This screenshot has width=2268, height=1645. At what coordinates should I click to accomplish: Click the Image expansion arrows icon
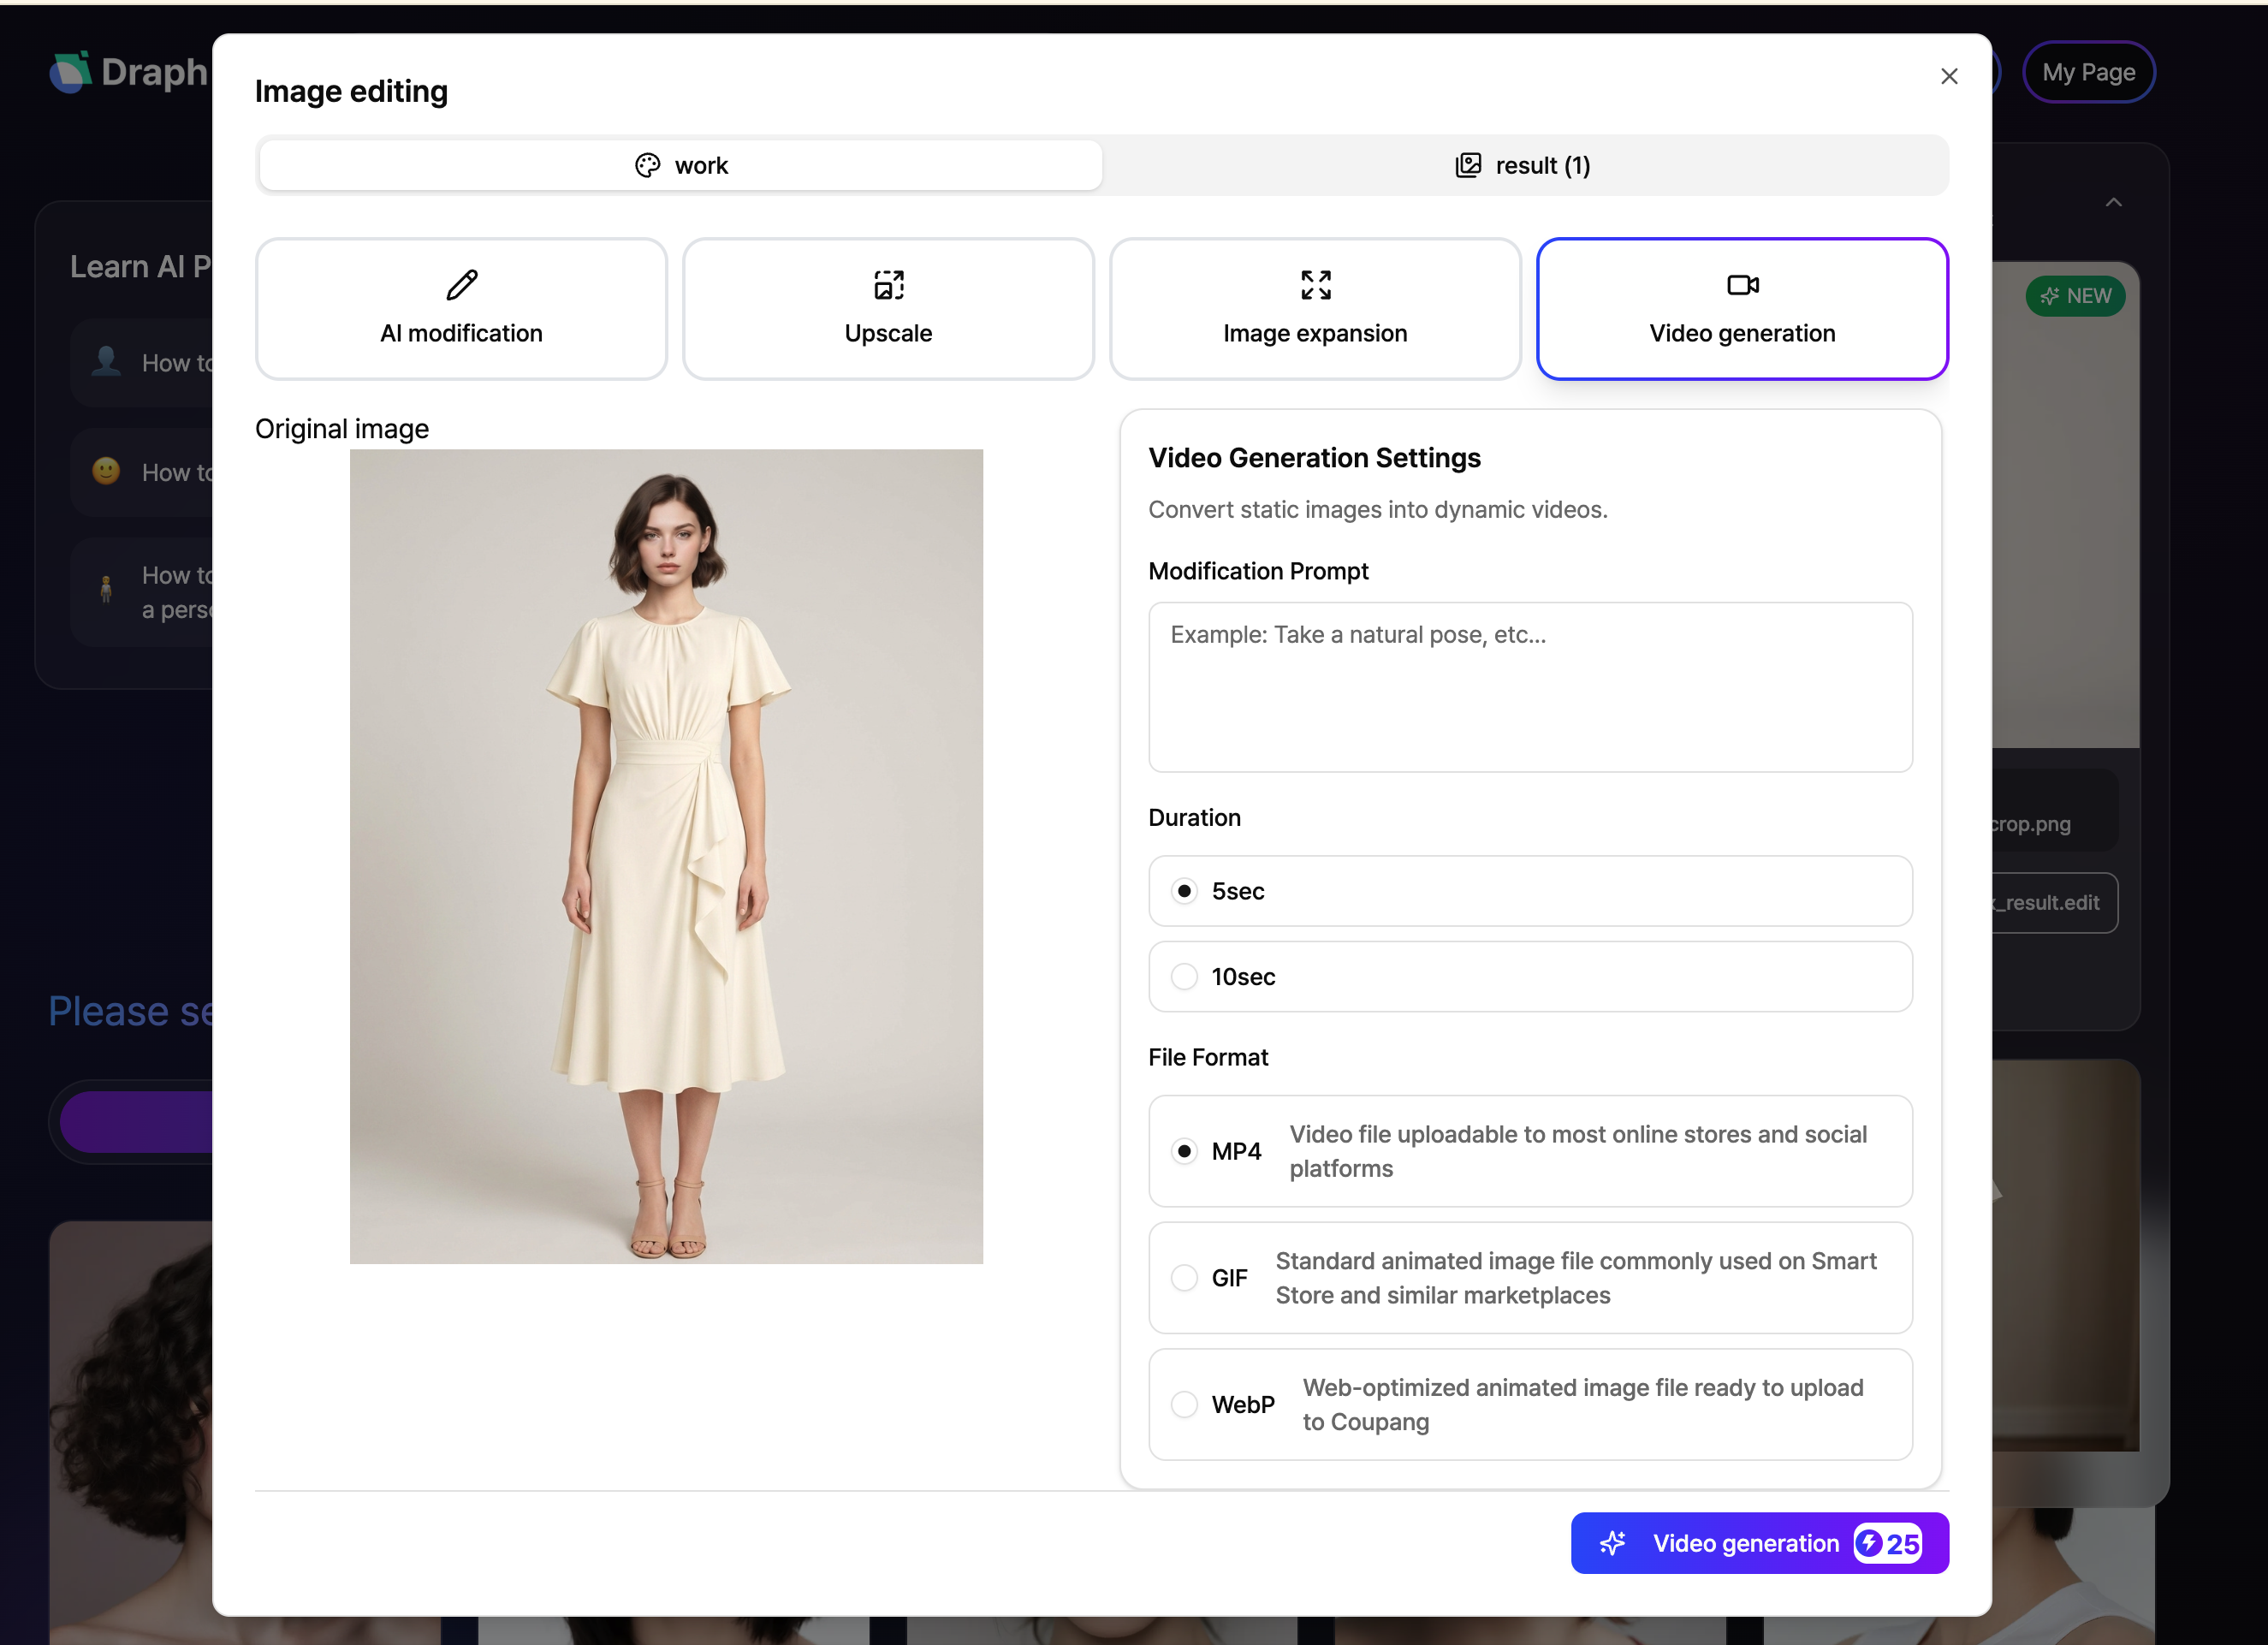[1315, 285]
